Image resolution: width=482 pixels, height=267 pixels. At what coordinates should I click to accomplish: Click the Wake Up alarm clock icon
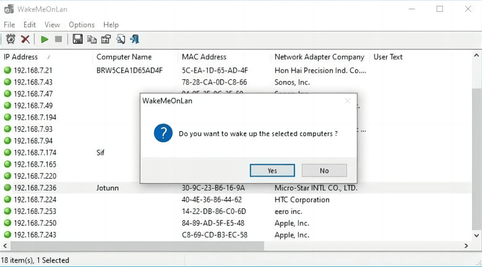point(11,39)
